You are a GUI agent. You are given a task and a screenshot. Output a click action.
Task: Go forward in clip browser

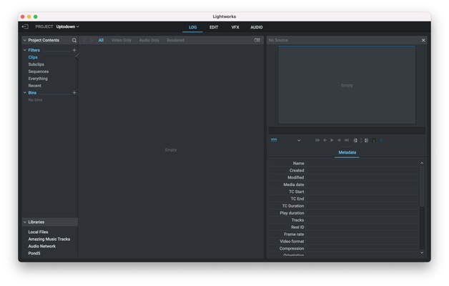click(x=91, y=40)
